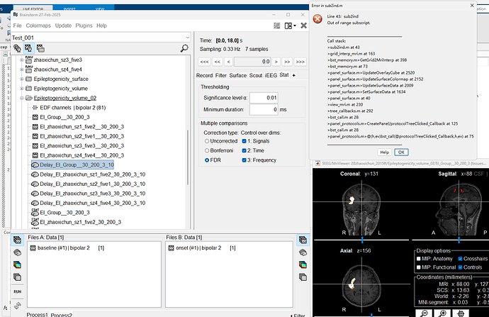The height and width of the screenshot is (317, 489).
Task: Select sources cortex icon right of Files B
Action: pyautogui.click(x=303, y=252)
